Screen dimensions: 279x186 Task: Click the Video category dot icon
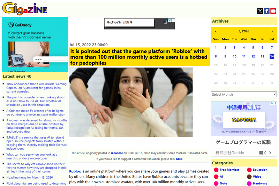pos(249,177)
